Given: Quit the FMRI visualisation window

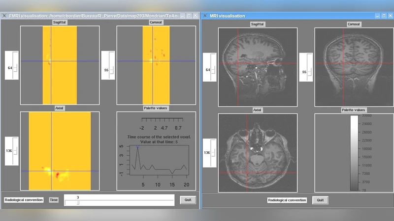Looking at the screenshot, I should 188,200.
